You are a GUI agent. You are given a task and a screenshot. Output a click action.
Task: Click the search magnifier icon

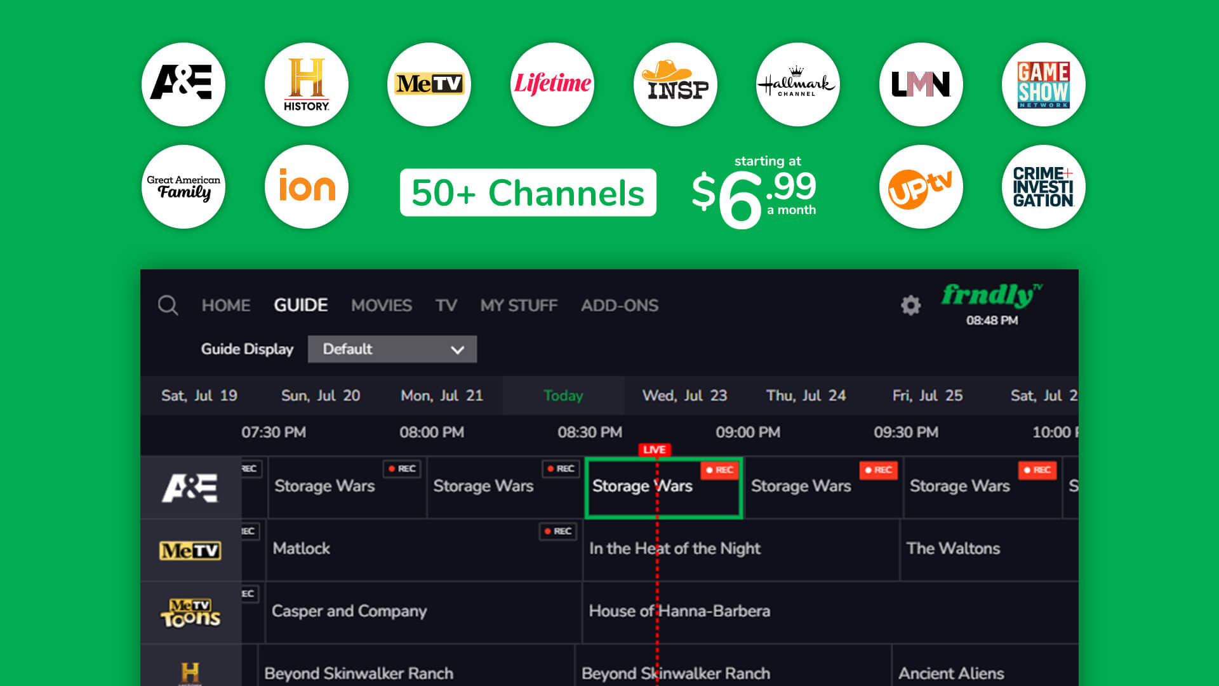(168, 306)
